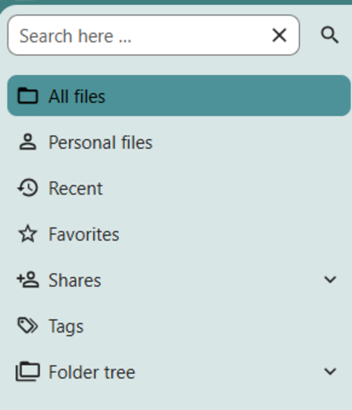Image resolution: width=352 pixels, height=410 pixels.
Task: Click the Tags label icon
Action: [28, 326]
